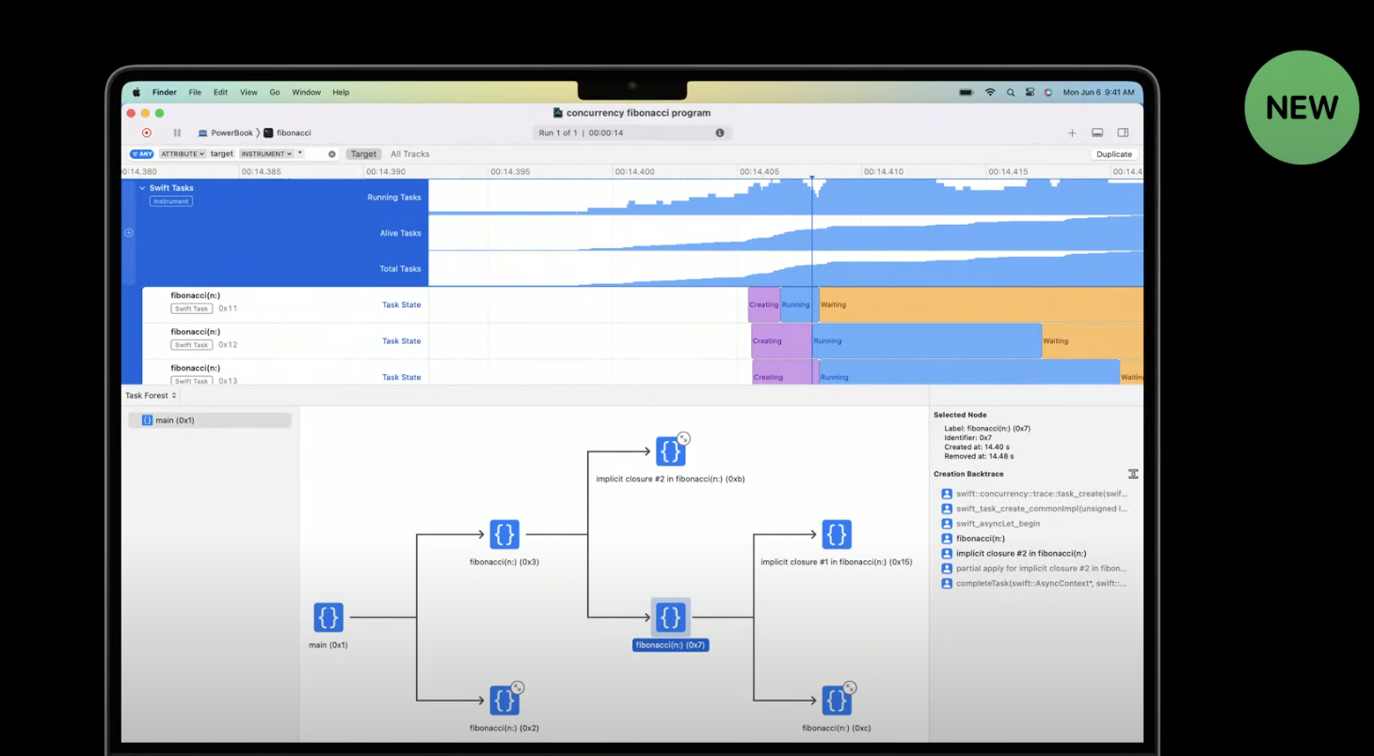The height and width of the screenshot is (756, 1374).
Task: Click swift_task_create_commonImpl backtrace frame
Action: [x=1034, y=509]
